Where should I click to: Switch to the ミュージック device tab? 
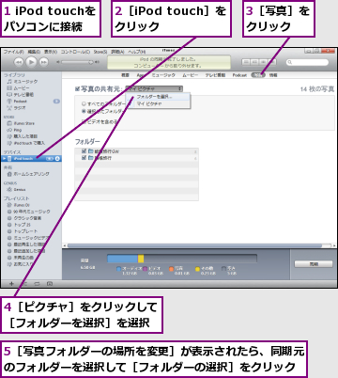click(163, 75)
